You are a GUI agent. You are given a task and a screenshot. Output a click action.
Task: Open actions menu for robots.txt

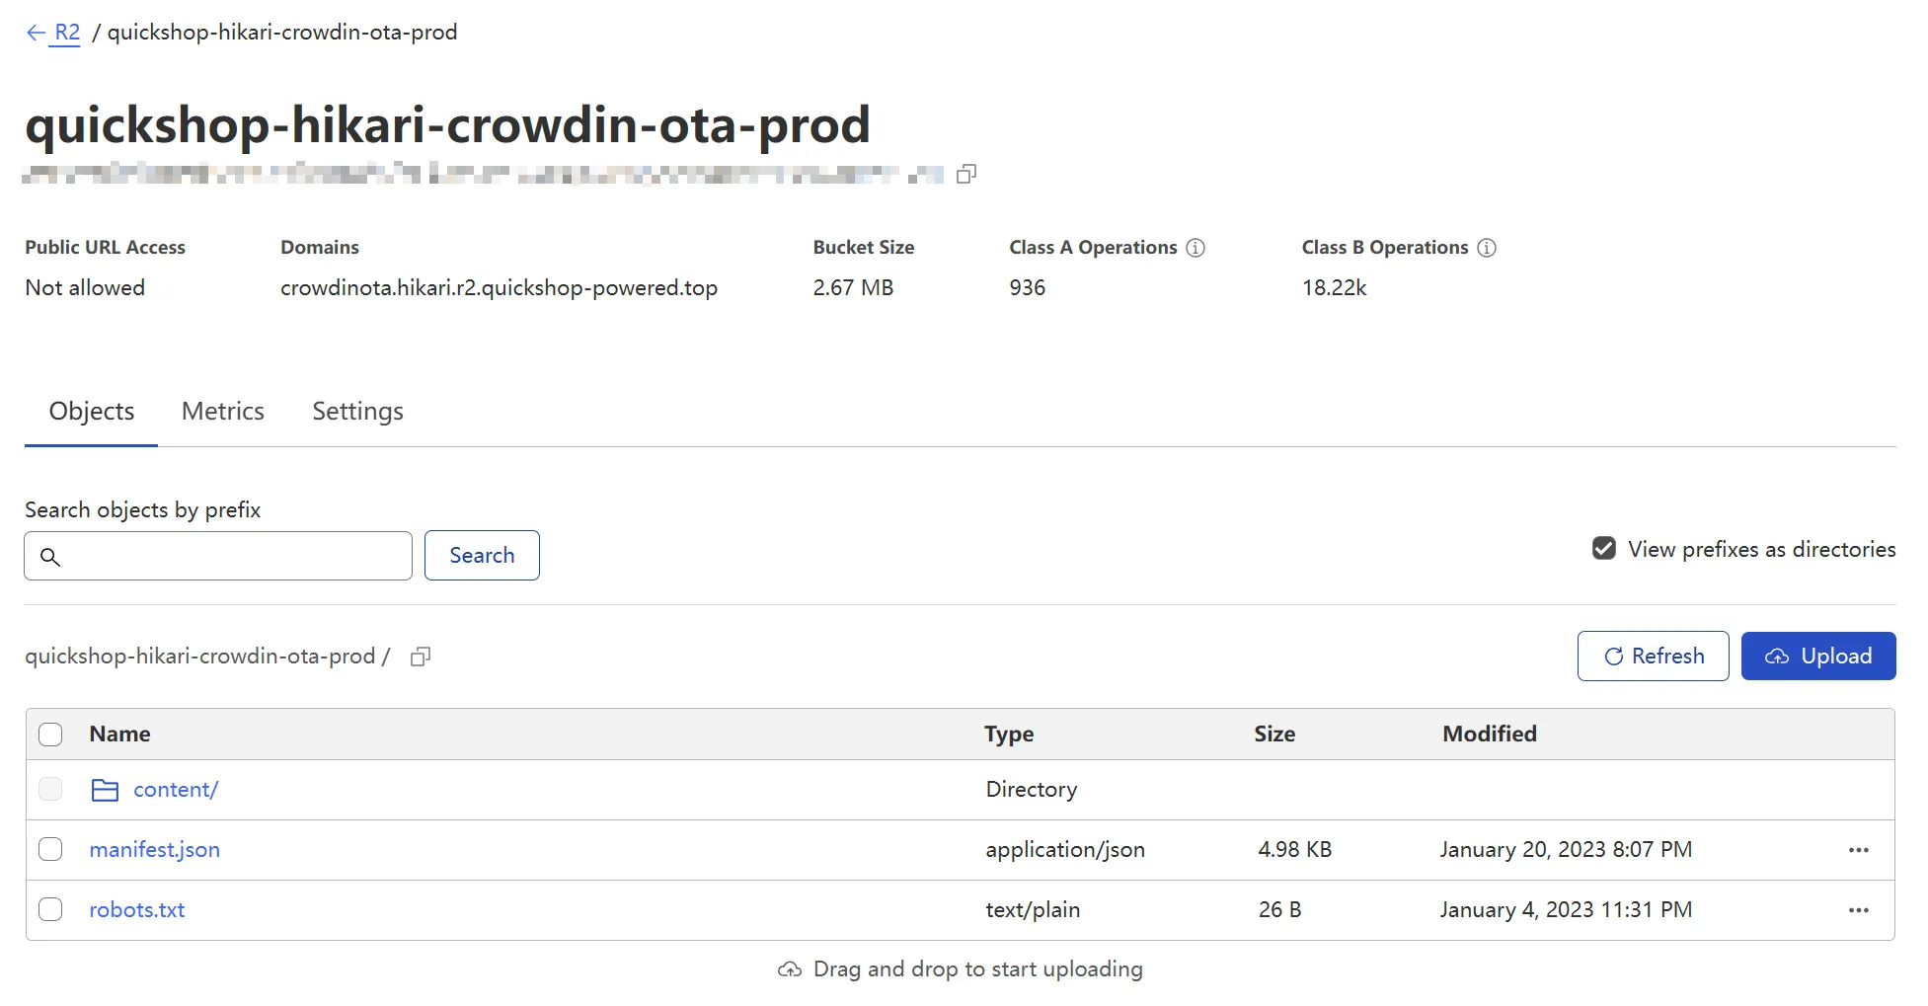point(1858,910)
